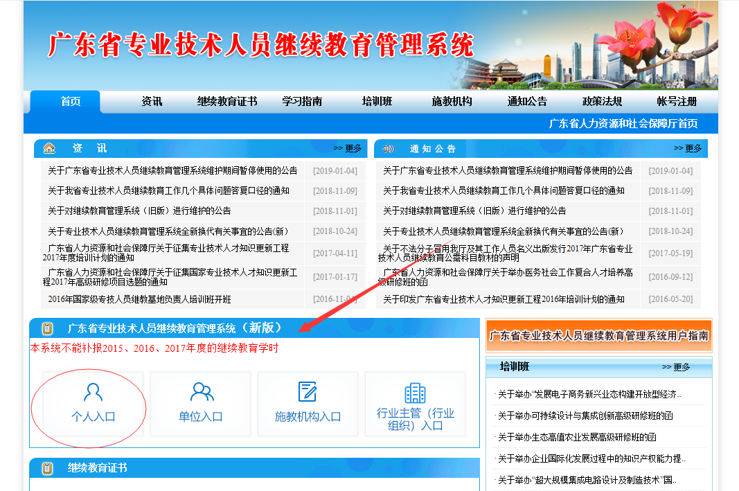Click the clipboard icon beside 继续教育证书 header
The height and width of the screenshot is (491, 739).
[x=47, y=468]
